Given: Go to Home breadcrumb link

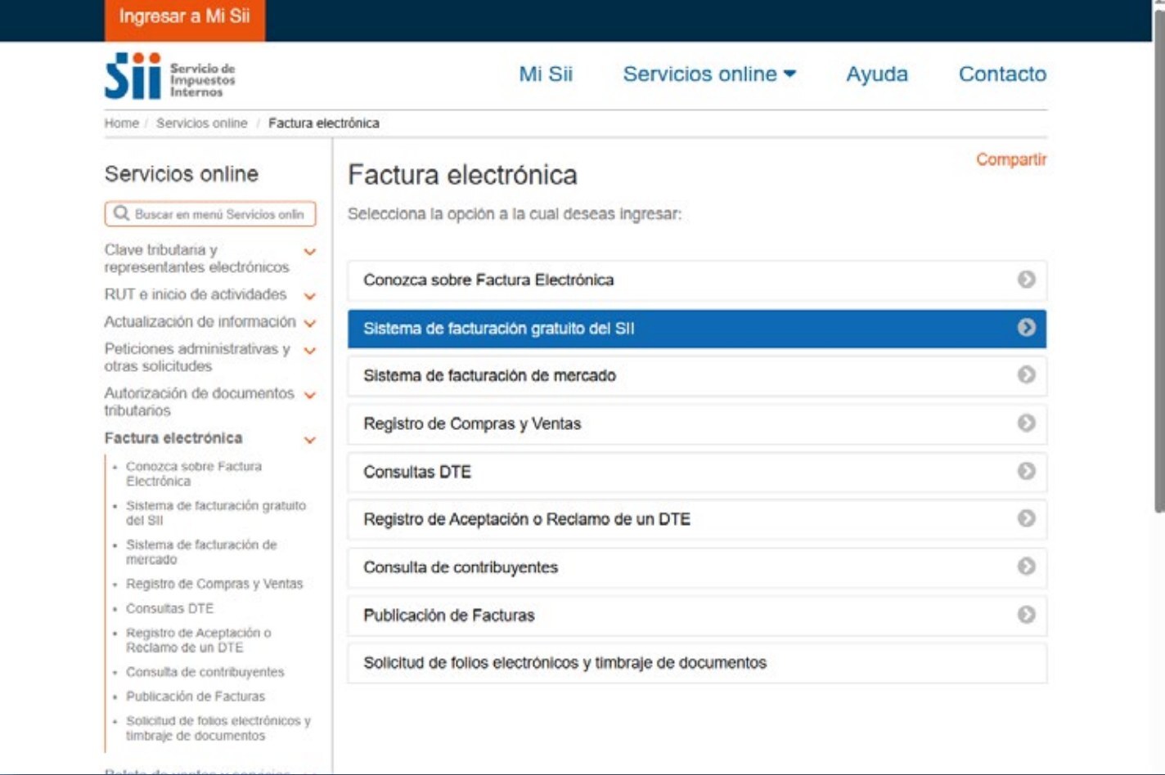Looking at the screenshot, I should pos(121,123).
